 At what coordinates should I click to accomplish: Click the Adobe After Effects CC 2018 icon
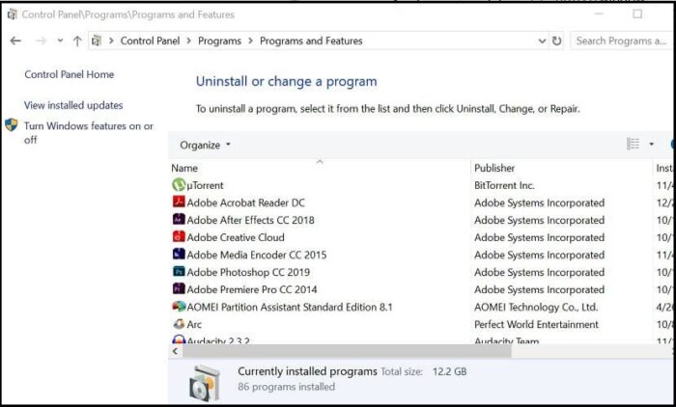pyautogui.click(x=179, y=219)
